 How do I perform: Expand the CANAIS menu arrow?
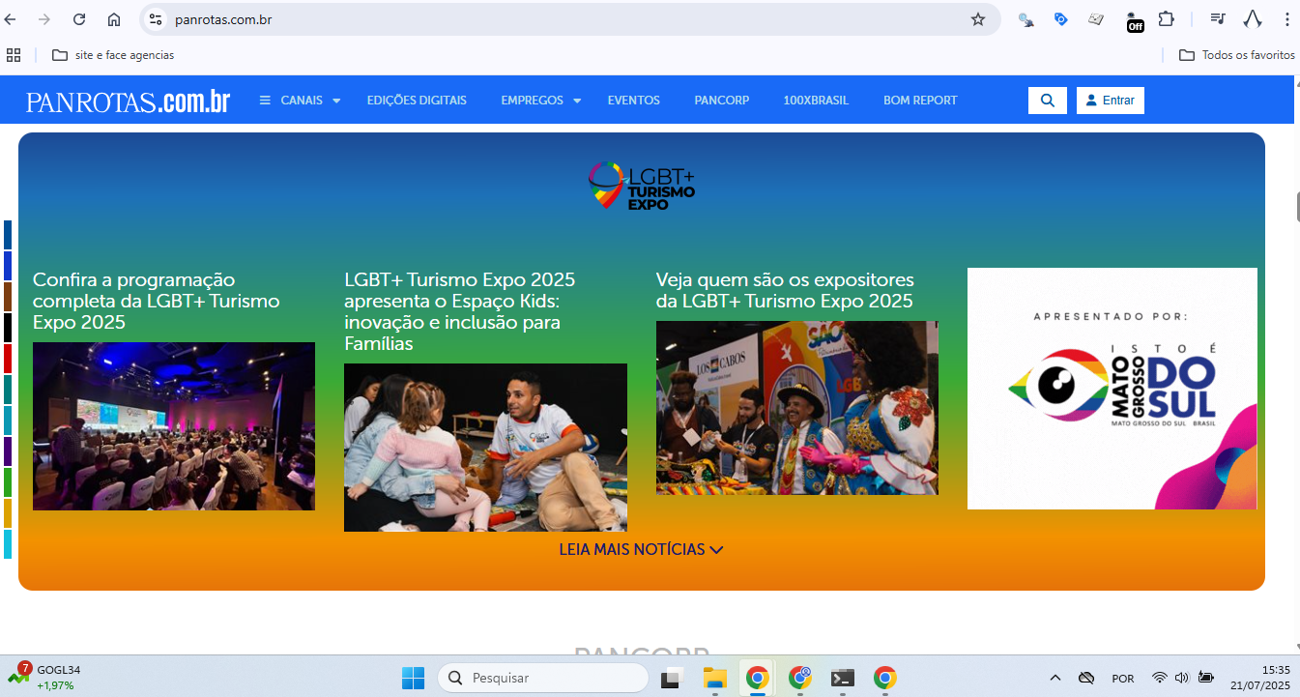pos(336,101)
